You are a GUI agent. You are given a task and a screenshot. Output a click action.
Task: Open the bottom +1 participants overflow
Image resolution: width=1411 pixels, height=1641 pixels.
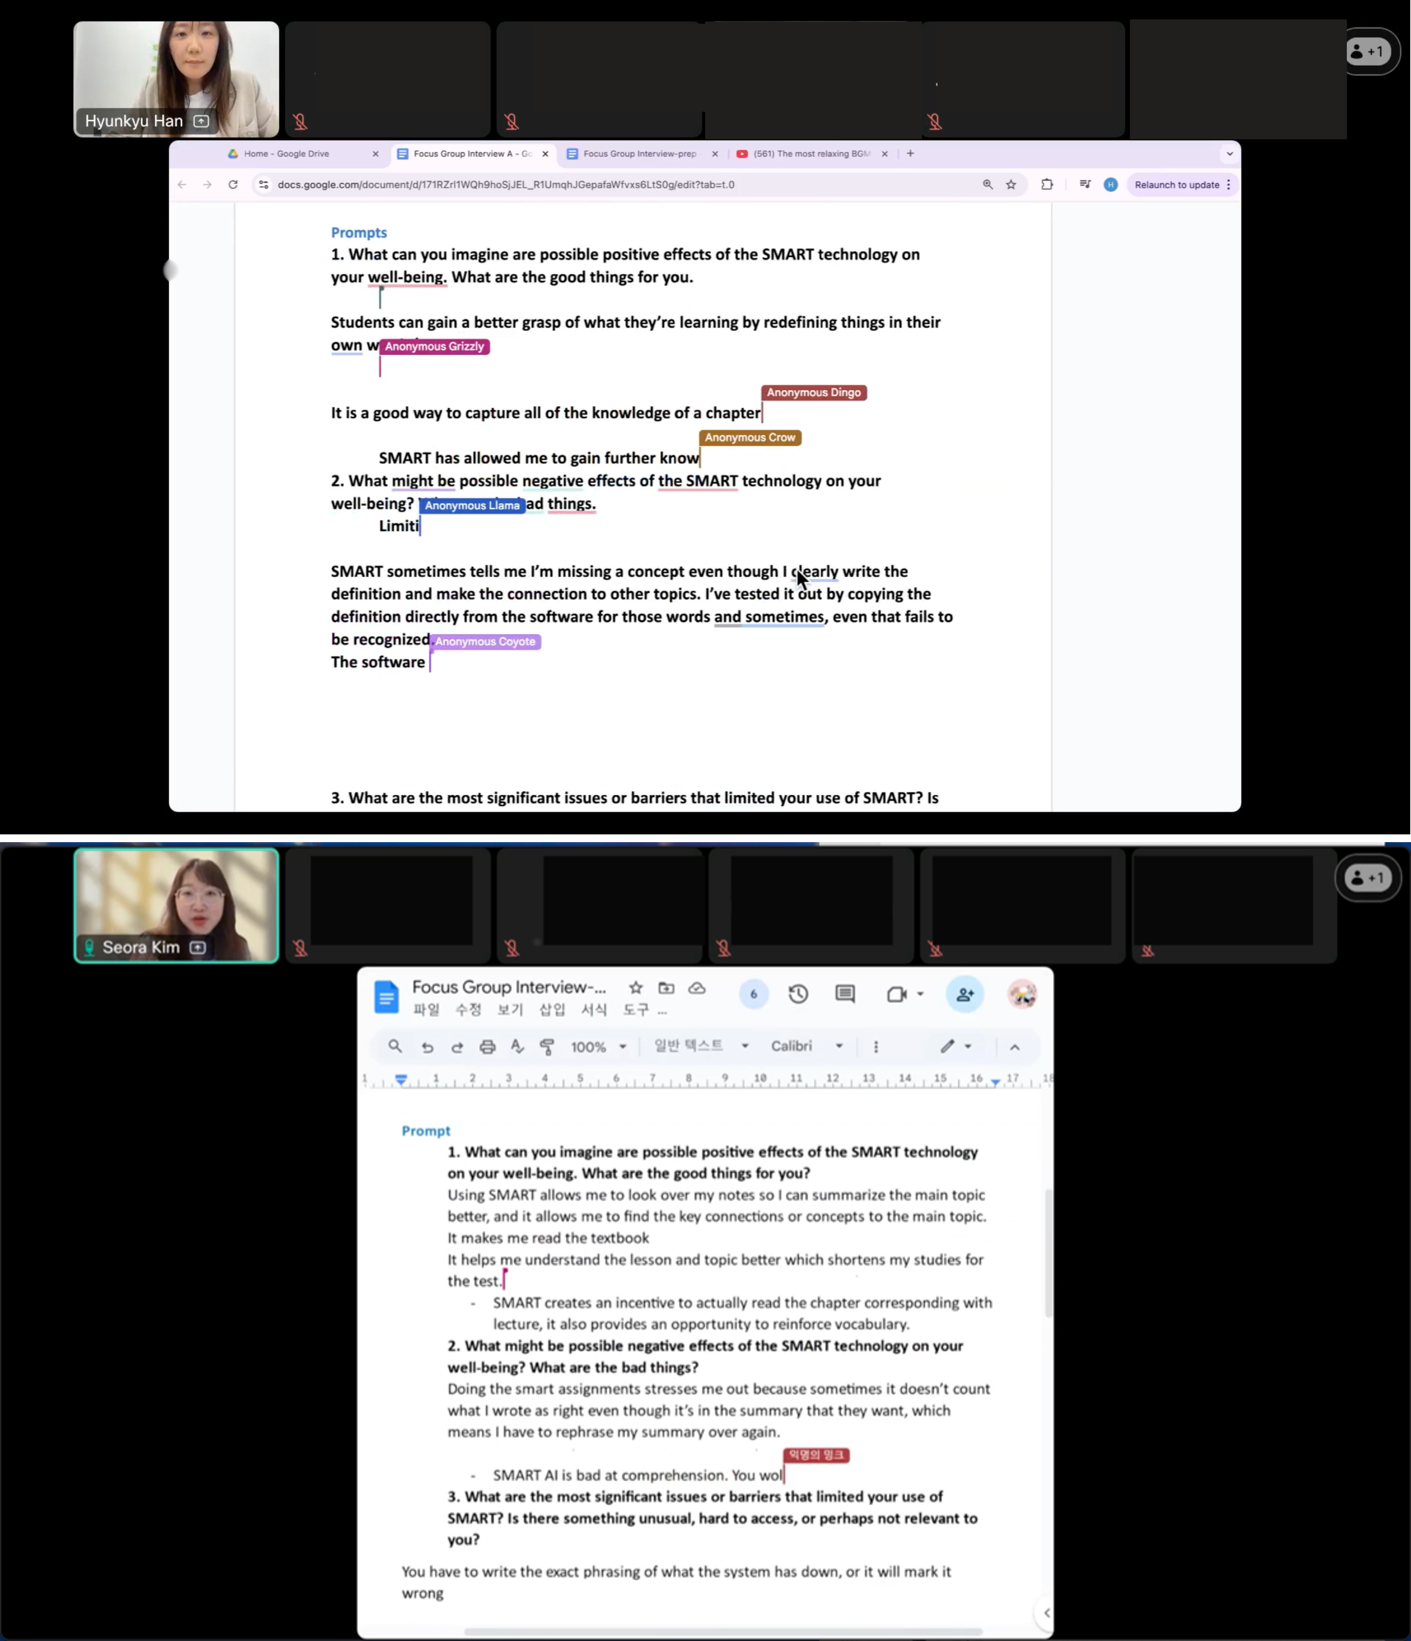pyautogui.click(x=1368, y=878)
